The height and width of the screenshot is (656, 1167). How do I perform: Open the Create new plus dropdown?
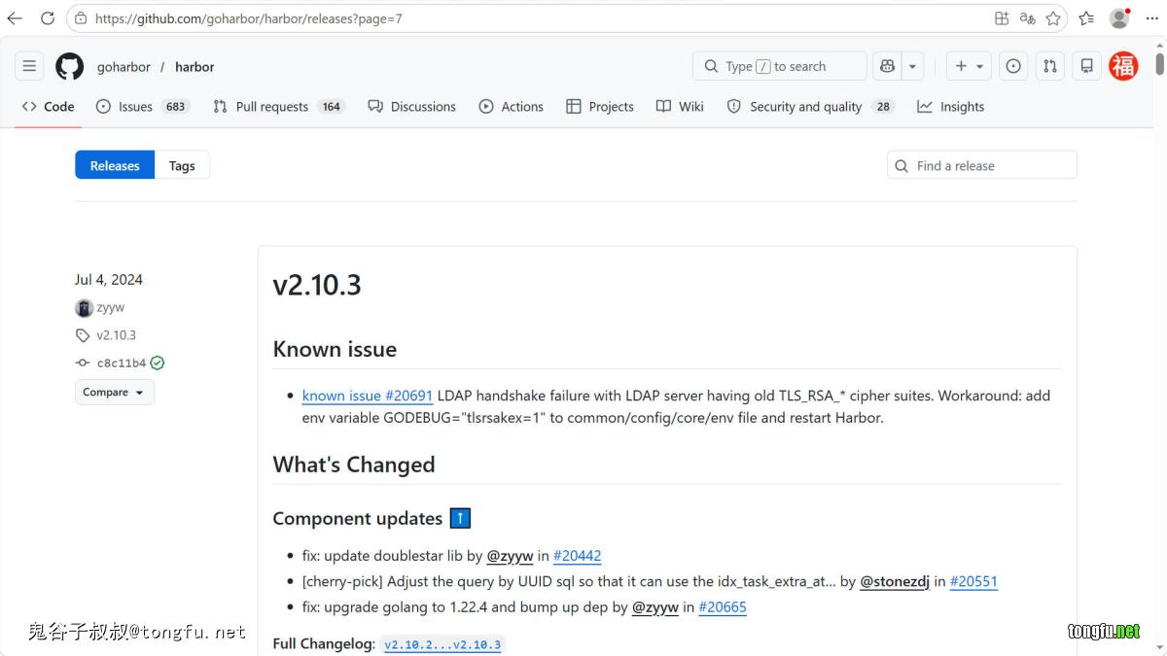[969, 66]
